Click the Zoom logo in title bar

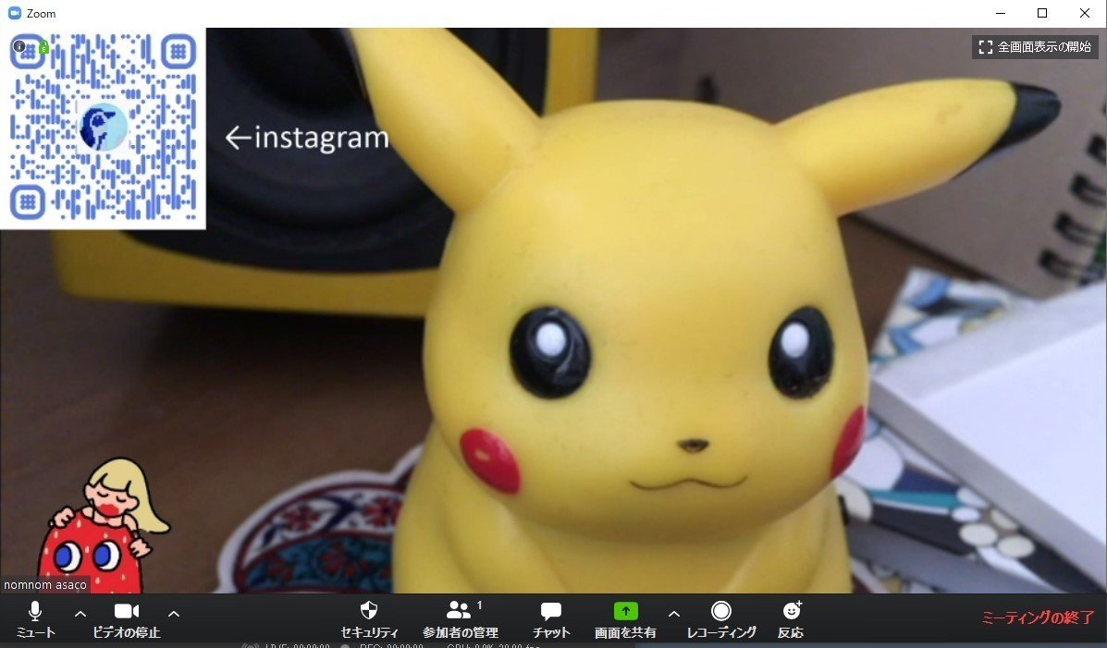pos(14,13)
